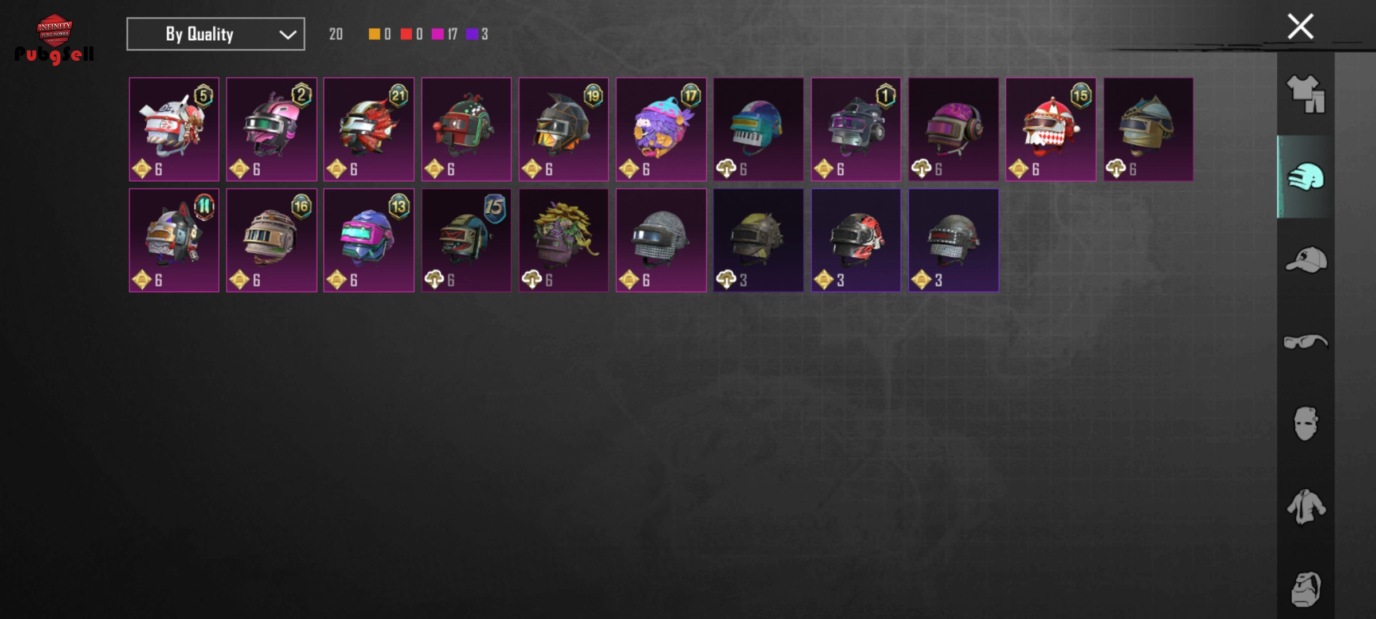Screen dimensions: 1376x619
Task: Select the orange quality filter swatch
Action: tap(374, 34)
